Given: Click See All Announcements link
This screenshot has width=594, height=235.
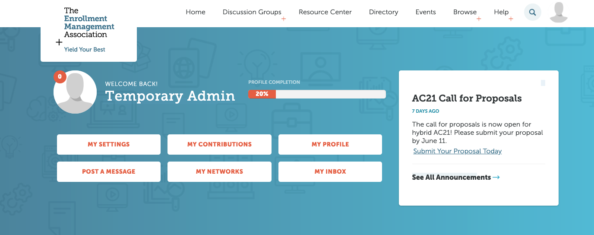Looking at the screenshot, I should coord(451,177).
